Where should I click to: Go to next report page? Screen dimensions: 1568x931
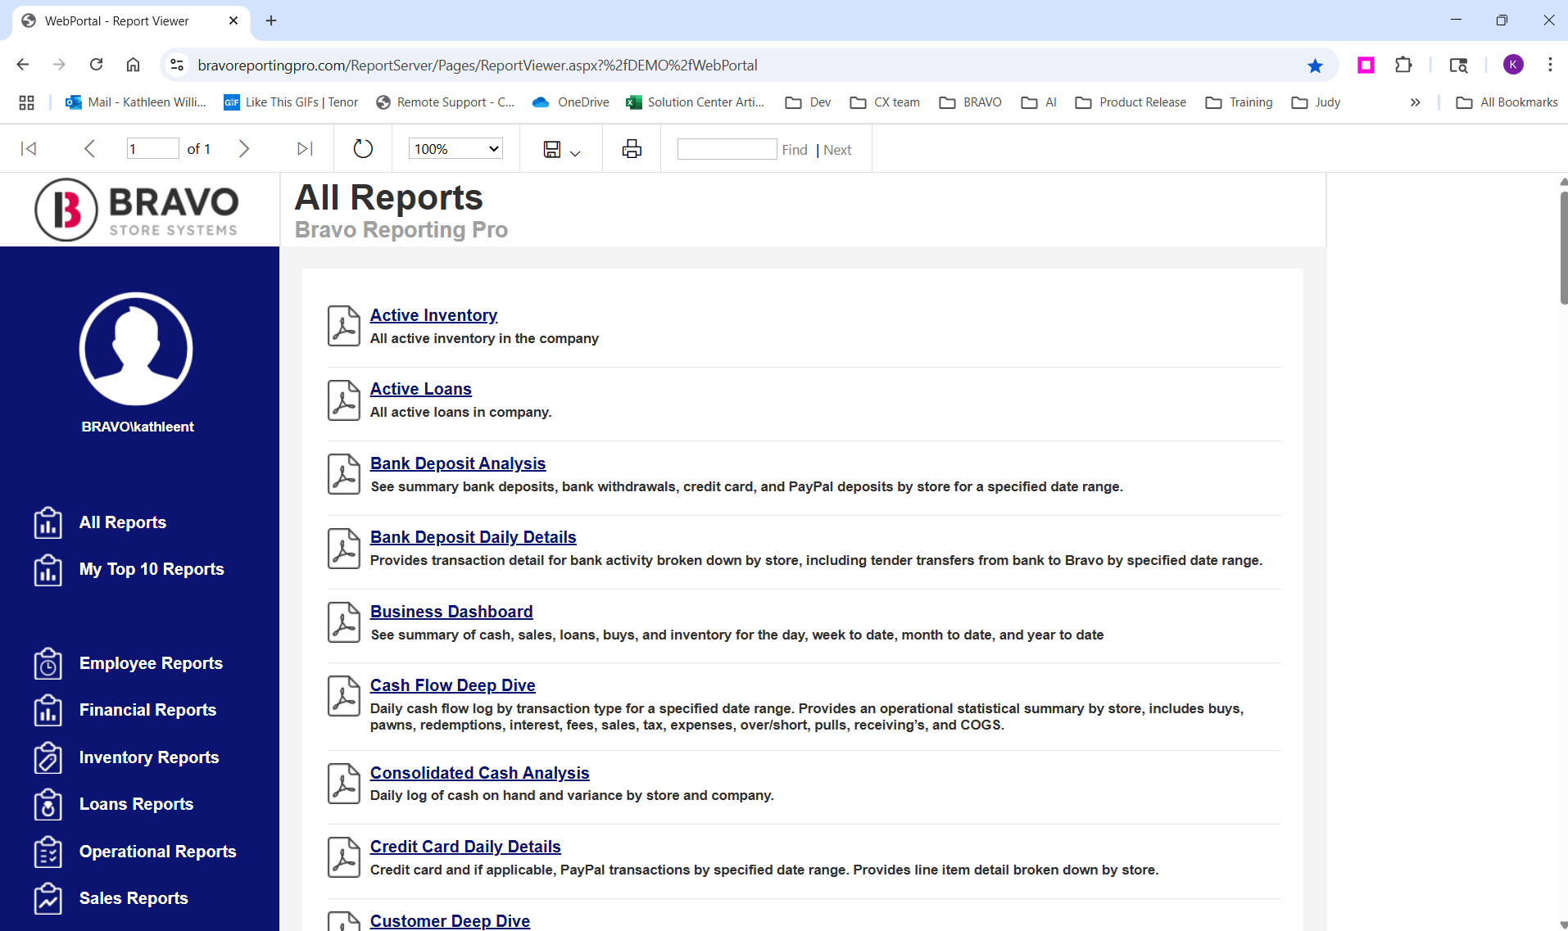(x=243, y=148)
